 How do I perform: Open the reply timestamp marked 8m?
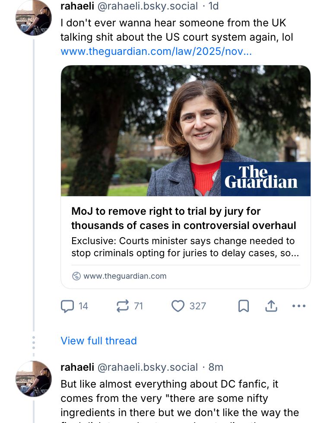216,367
